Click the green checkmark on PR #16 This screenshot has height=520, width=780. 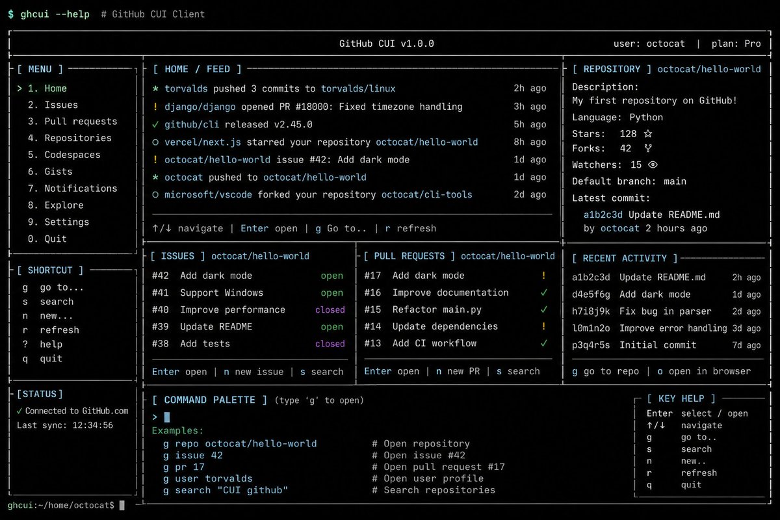(544, 292)
